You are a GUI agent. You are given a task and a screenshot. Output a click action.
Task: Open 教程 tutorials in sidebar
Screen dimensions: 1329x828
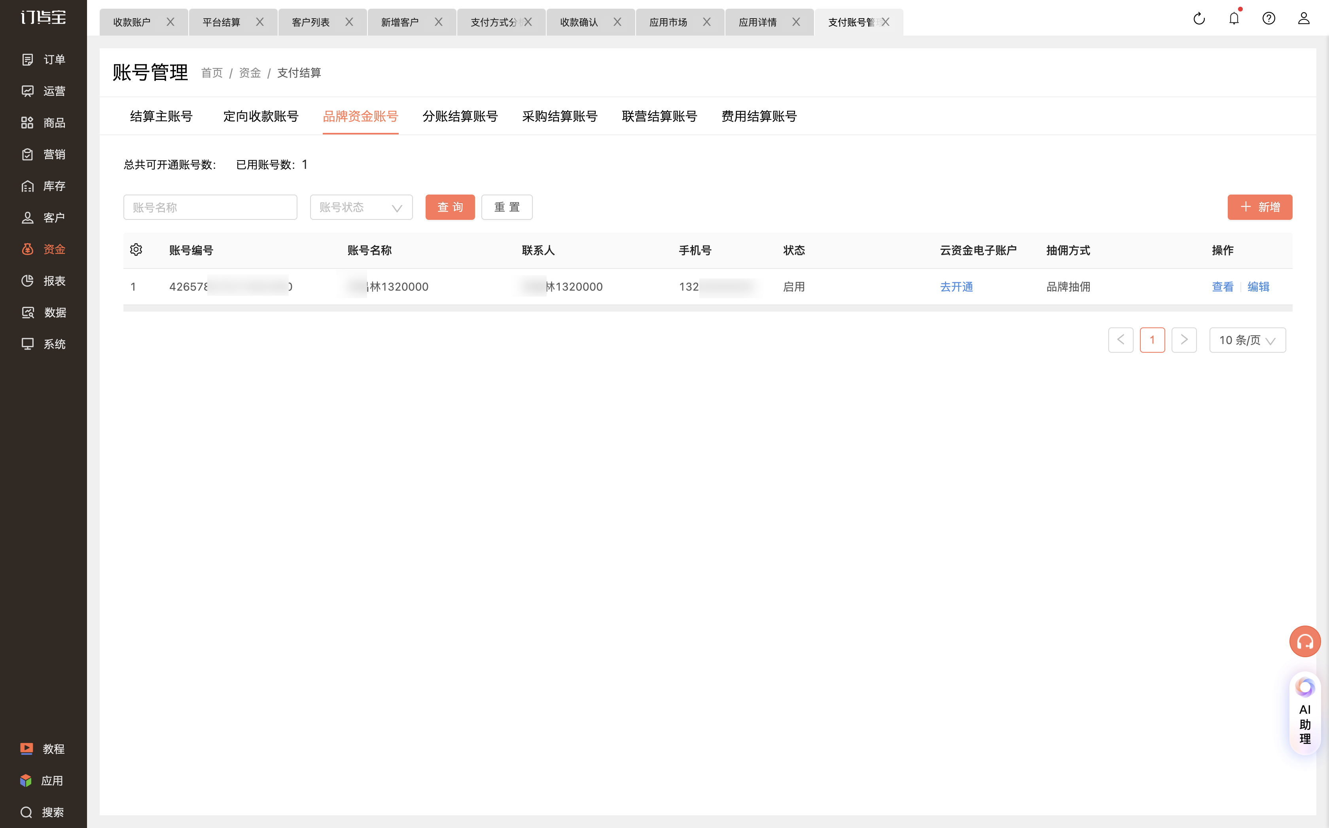coord(43,749)
